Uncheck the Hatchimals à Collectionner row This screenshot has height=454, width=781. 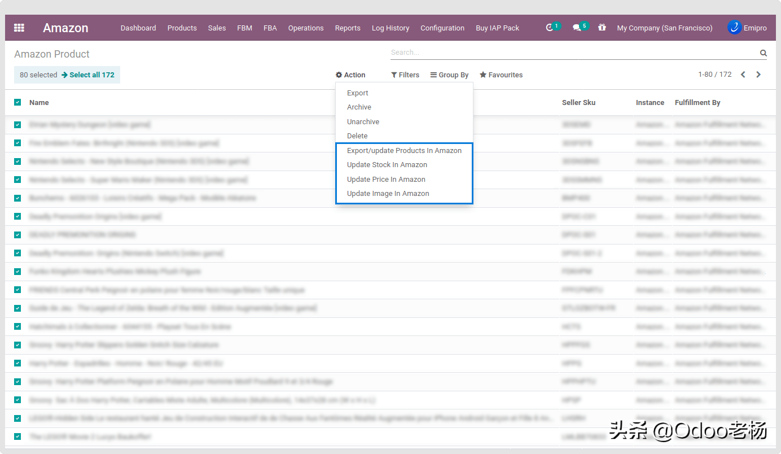click(17, 326)
